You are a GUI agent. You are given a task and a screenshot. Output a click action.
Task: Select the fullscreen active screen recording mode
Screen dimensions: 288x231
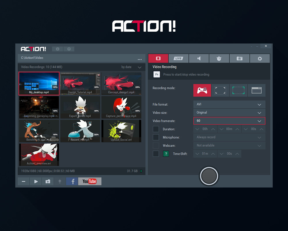(x=220, y=90)
